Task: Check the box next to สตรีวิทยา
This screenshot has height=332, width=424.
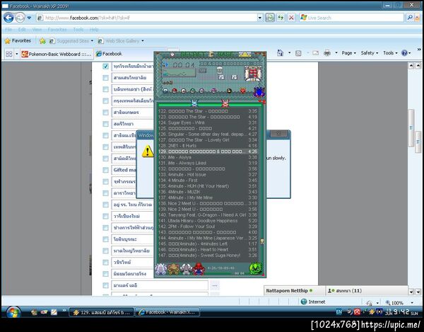Action: click(106, 124)
